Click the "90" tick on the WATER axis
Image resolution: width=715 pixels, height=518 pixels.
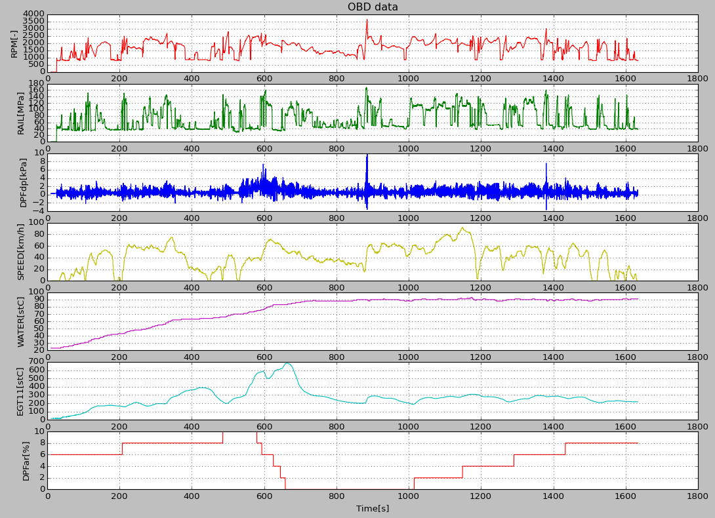(39, 299)
